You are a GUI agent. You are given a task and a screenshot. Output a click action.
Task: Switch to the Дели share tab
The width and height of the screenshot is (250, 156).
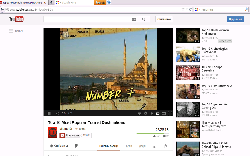(129, 146)
